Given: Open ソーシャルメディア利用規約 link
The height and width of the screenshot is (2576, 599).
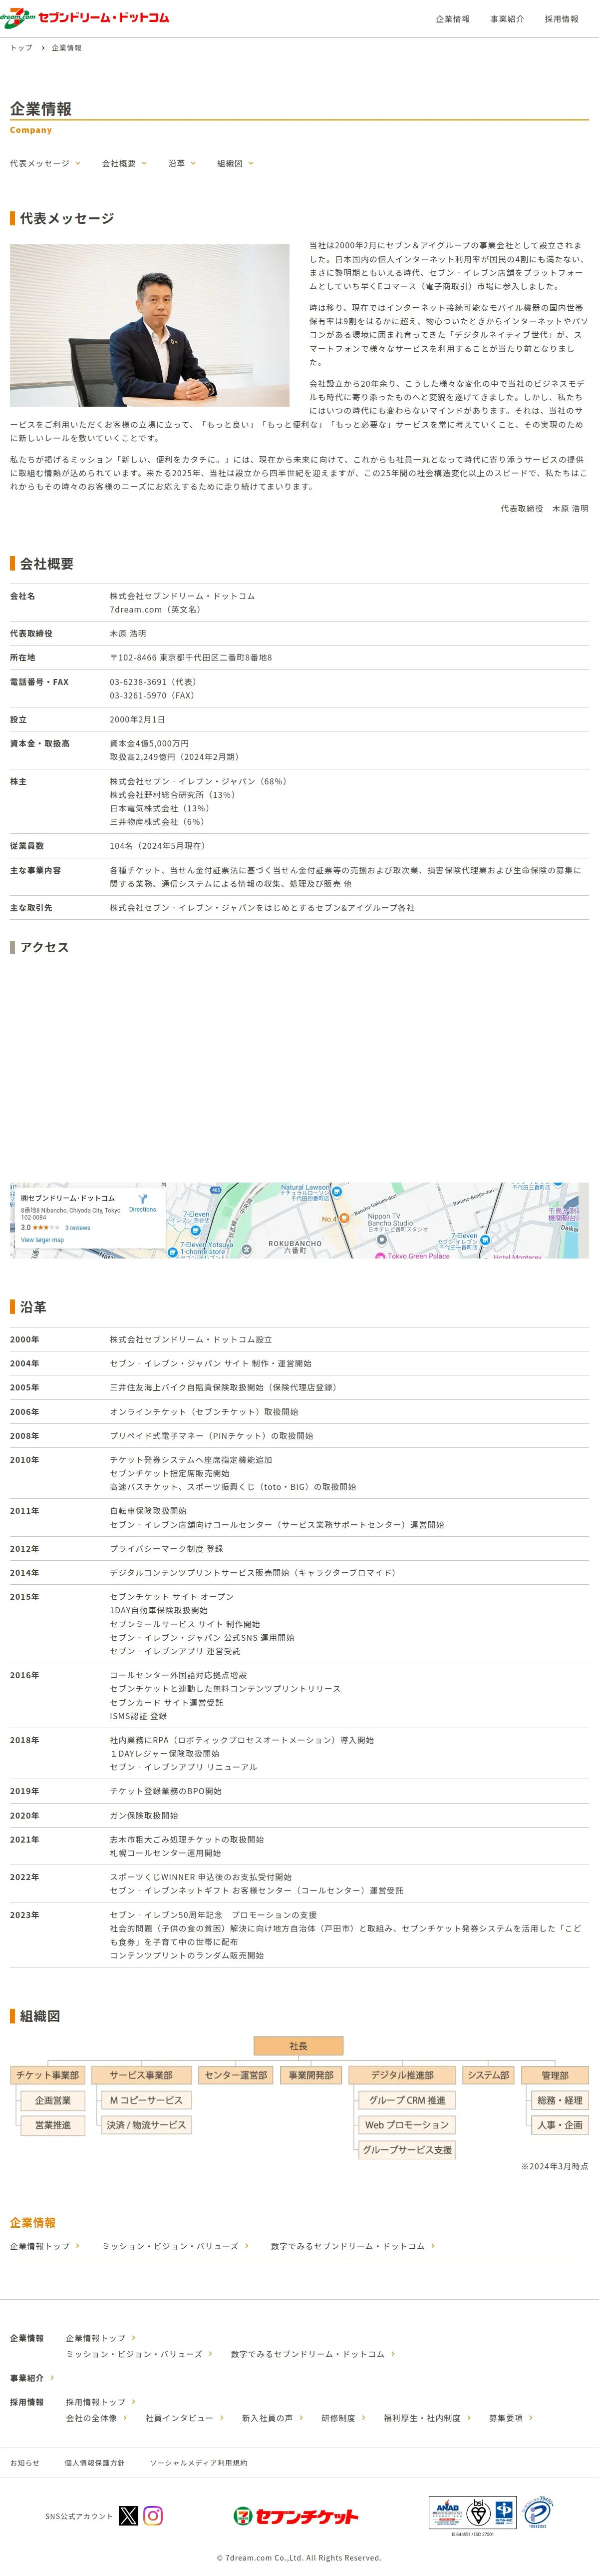Looking at the screenshot, I should [199, 2463].
